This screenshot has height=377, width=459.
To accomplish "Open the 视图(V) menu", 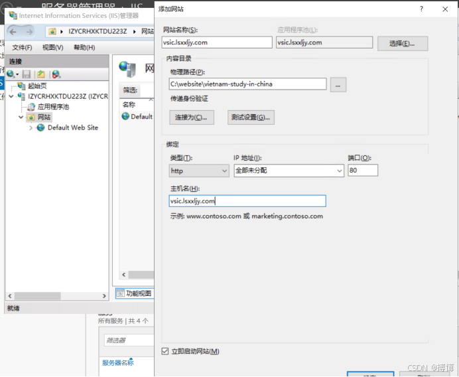I will pos(52,47).
